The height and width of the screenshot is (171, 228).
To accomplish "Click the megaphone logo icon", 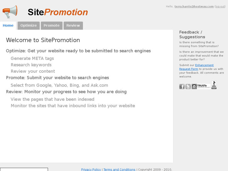I will pos(10,12).
